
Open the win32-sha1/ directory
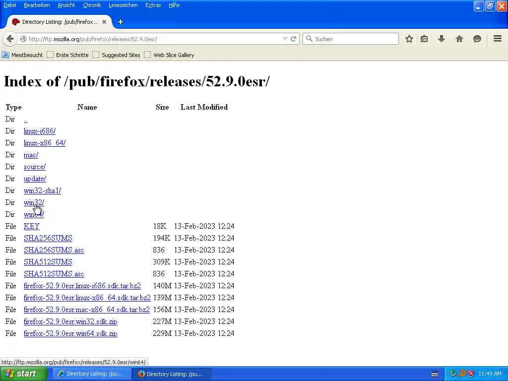click(x=42, y=190)
